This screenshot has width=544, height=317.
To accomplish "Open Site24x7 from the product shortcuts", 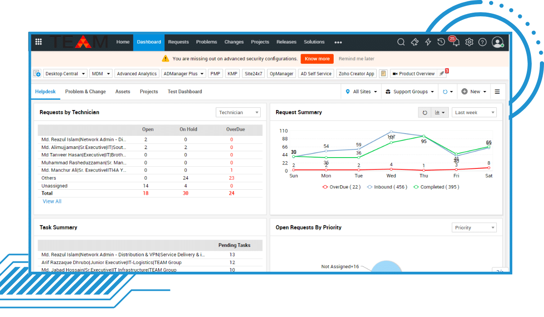I will 253,73.
